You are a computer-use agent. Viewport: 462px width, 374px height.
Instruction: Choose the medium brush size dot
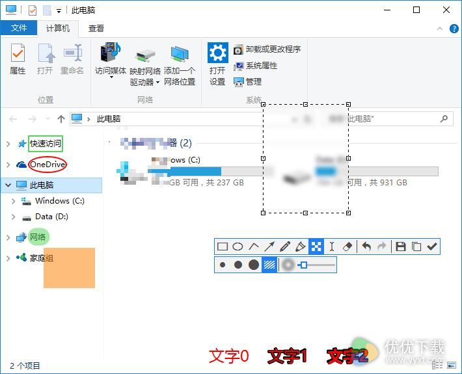238,265
